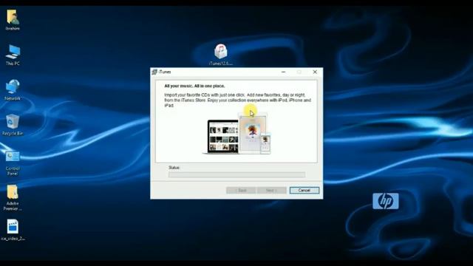This screenshot has width=473, height=266.
Task: Click the installation status progress bar
Action: point(236,174)
